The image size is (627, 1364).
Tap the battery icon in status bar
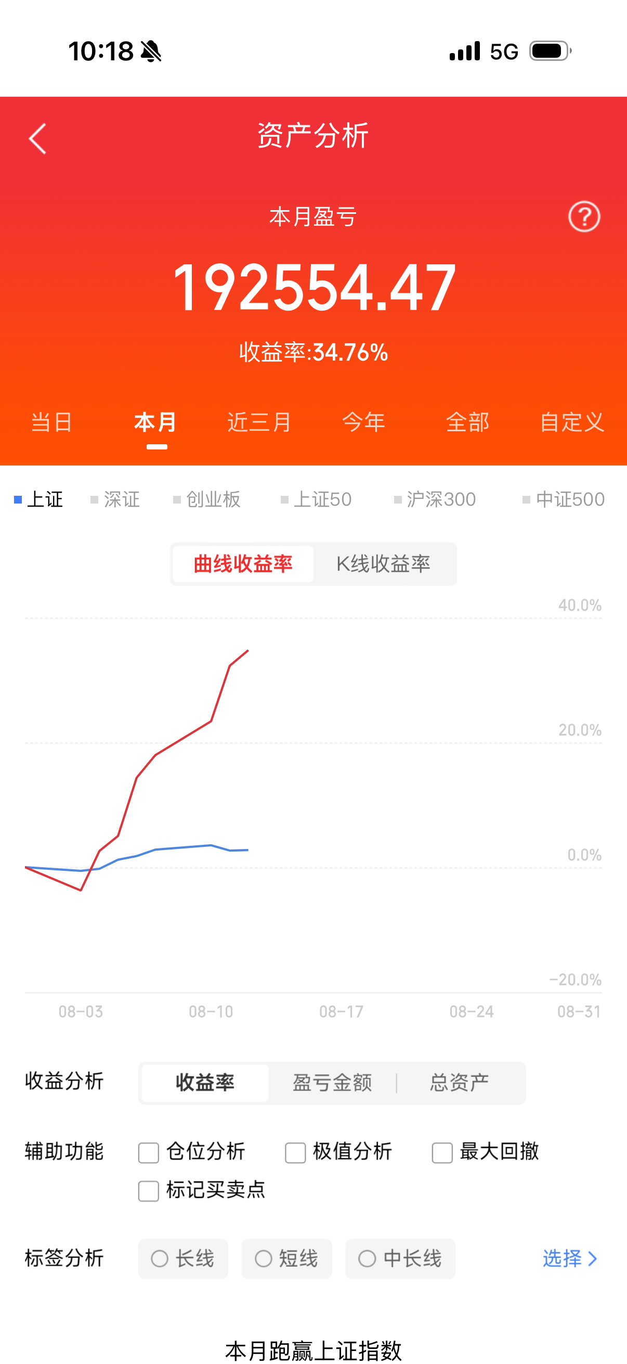pyautogui.click(x=551, y=52)
